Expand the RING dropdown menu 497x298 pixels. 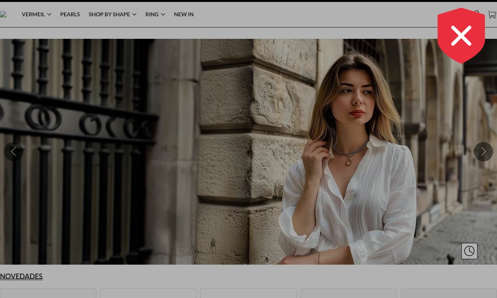pyautogui.click(x=155, y=14)
